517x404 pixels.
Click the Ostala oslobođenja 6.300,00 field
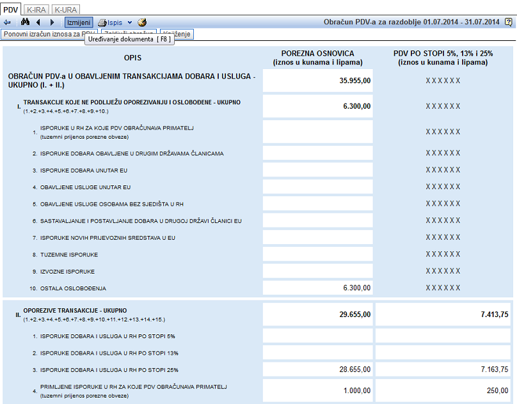point(318,288)
